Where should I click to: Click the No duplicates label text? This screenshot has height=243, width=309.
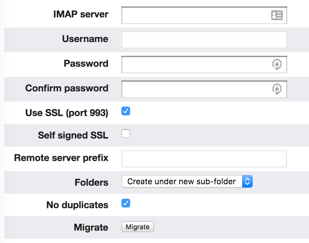point(77,205)
